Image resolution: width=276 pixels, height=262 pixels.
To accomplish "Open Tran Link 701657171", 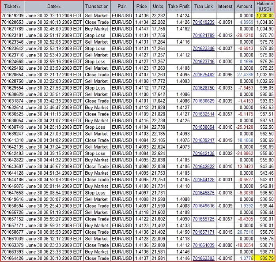I will pyautogui.click(x=204, y=232).
